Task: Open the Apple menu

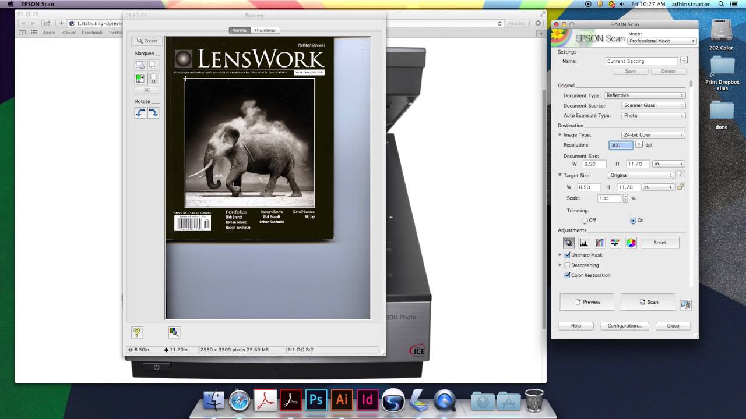Action: [10, 4]
